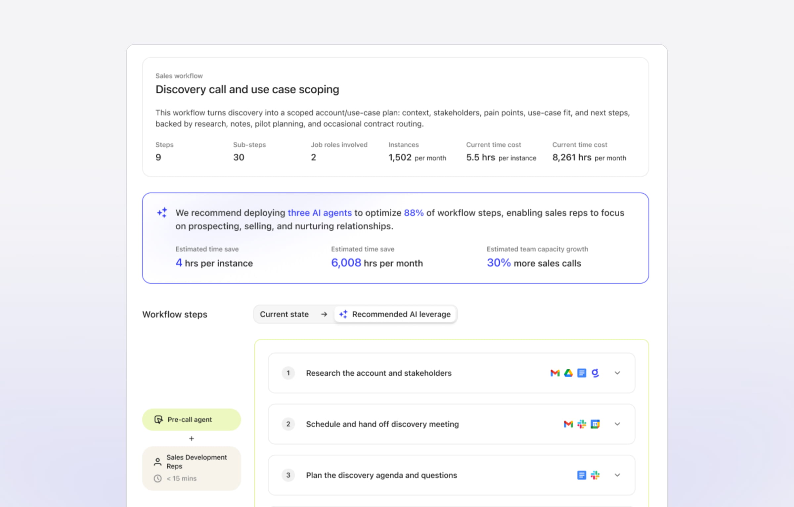This screenshot has height=507, width=794.
Task: Click the Gmail icon in the Research step
Action: click(555, 373)
